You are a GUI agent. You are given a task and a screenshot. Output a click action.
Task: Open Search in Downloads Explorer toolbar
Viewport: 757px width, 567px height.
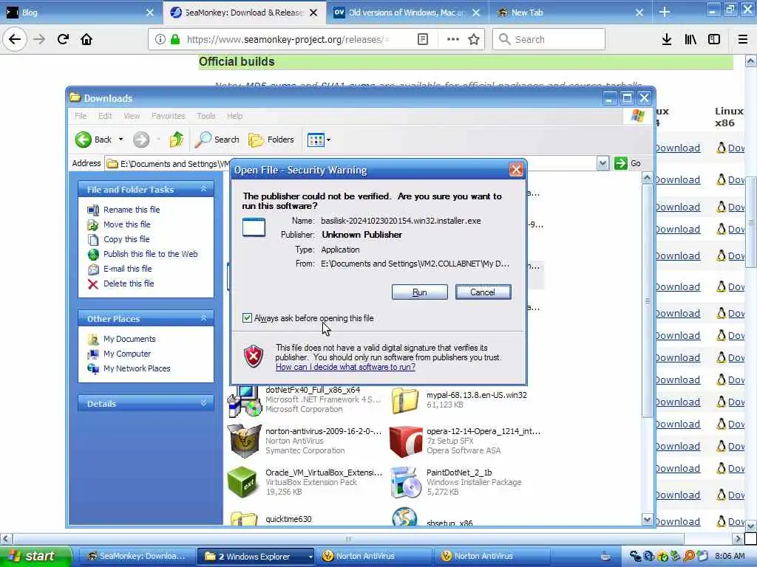tap(217, 140)
